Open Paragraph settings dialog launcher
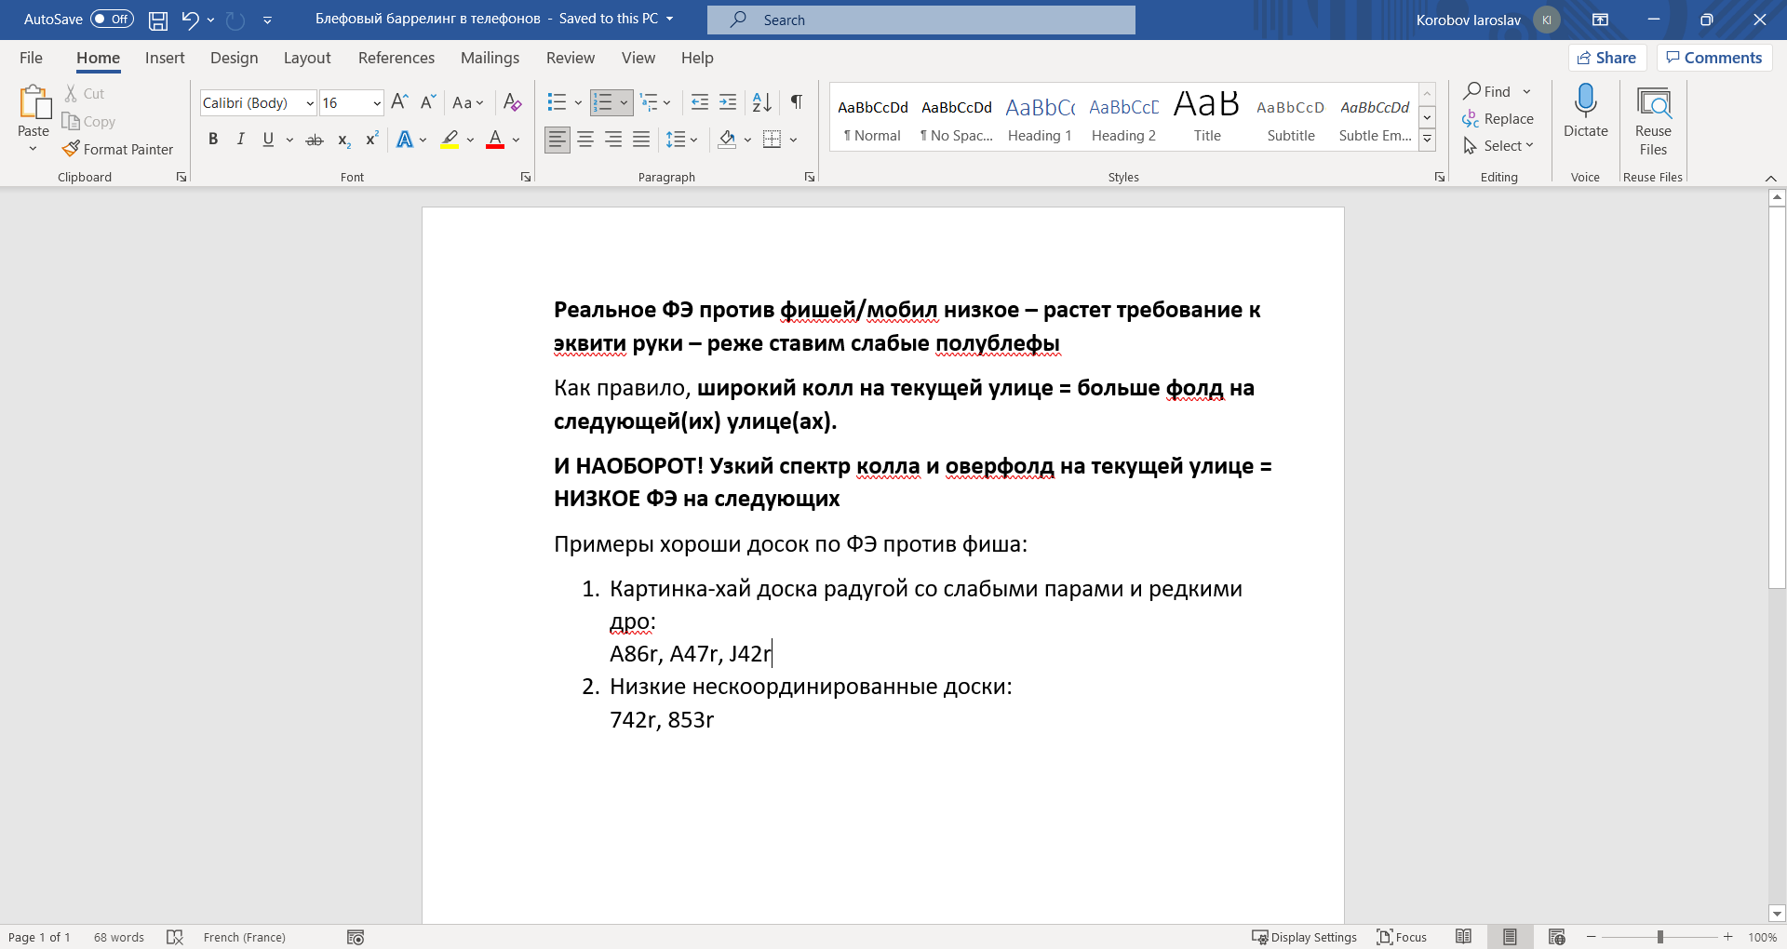The height and width of the screenshot is (949, 1787). pyautogui.click(x=809, y=177)
